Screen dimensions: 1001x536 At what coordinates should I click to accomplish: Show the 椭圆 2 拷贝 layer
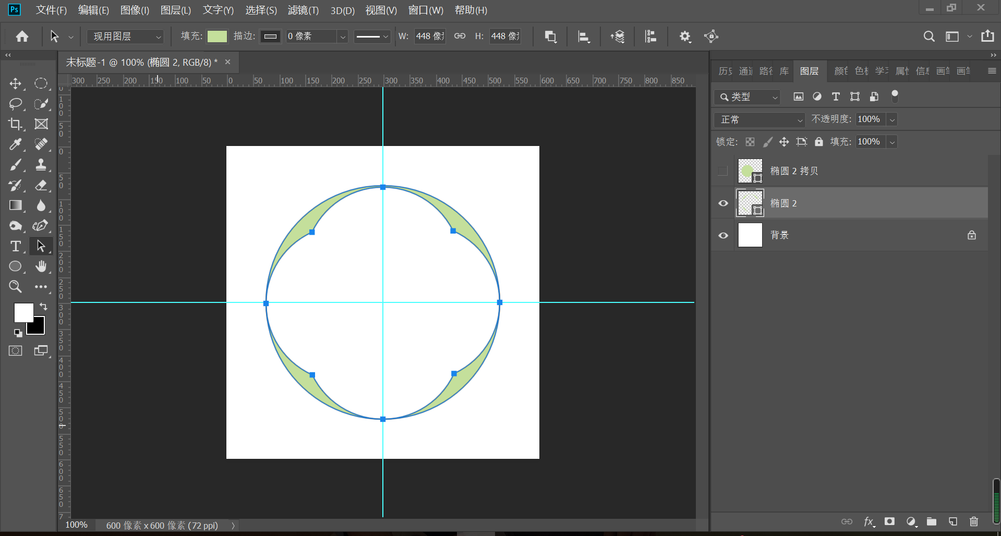[x=723, y=171]
